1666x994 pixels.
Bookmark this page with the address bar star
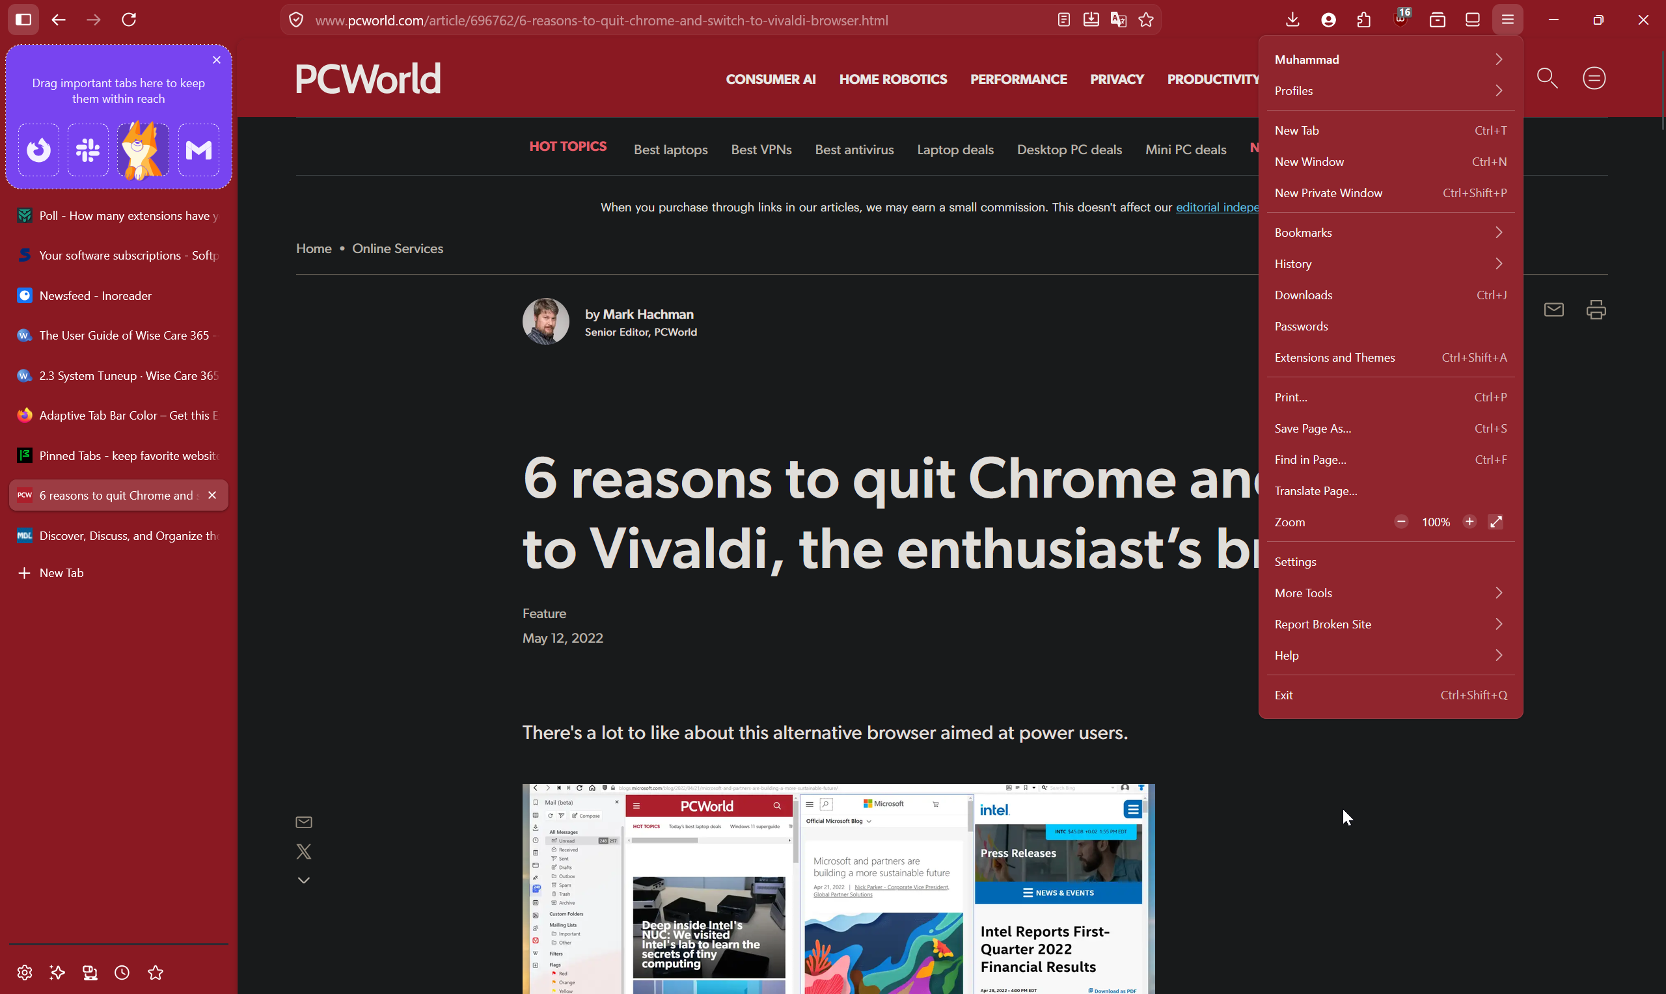1146,20
